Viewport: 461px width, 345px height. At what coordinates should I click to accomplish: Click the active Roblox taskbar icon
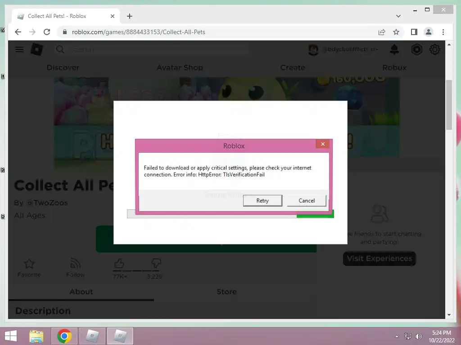[x=120, y=336]
